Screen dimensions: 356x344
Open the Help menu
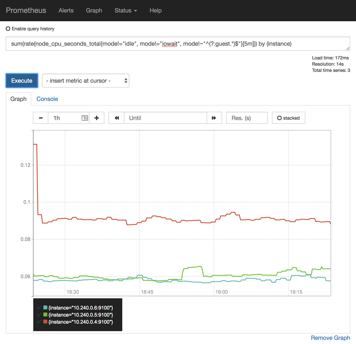coord(156,10)
